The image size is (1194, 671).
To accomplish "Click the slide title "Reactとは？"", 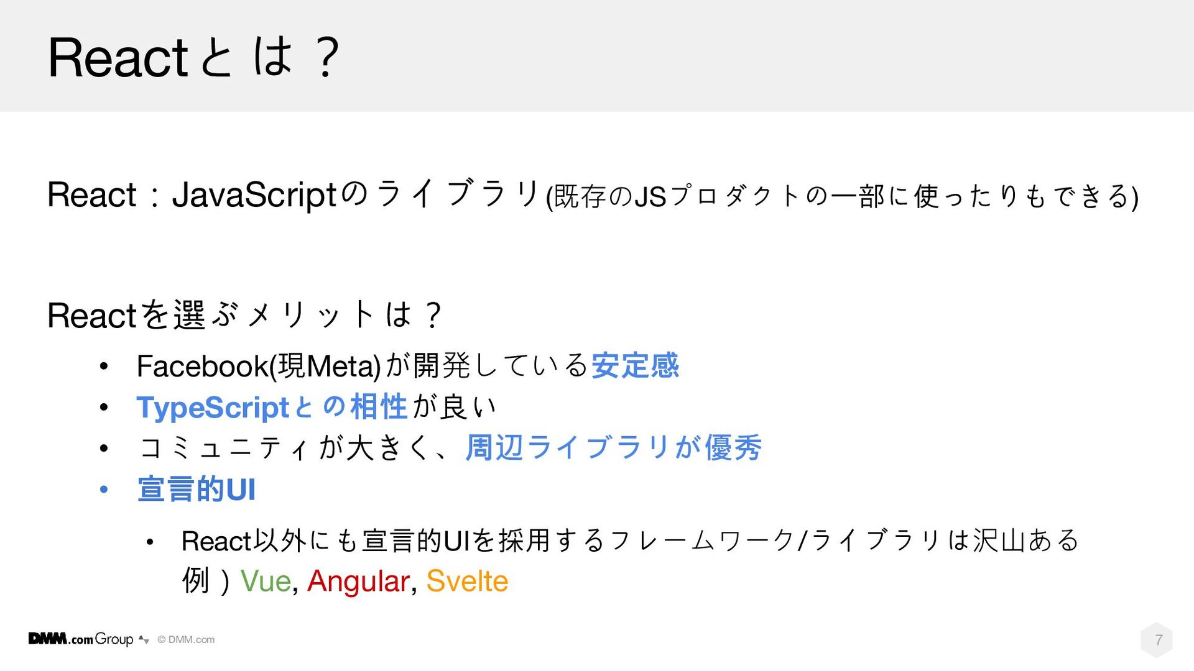I will (x=193, y=57).
